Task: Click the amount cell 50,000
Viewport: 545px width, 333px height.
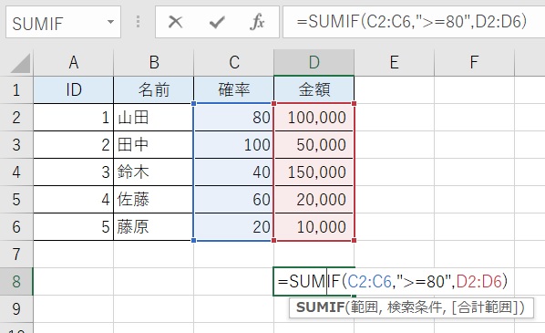Action: click(x=314, y=145)
